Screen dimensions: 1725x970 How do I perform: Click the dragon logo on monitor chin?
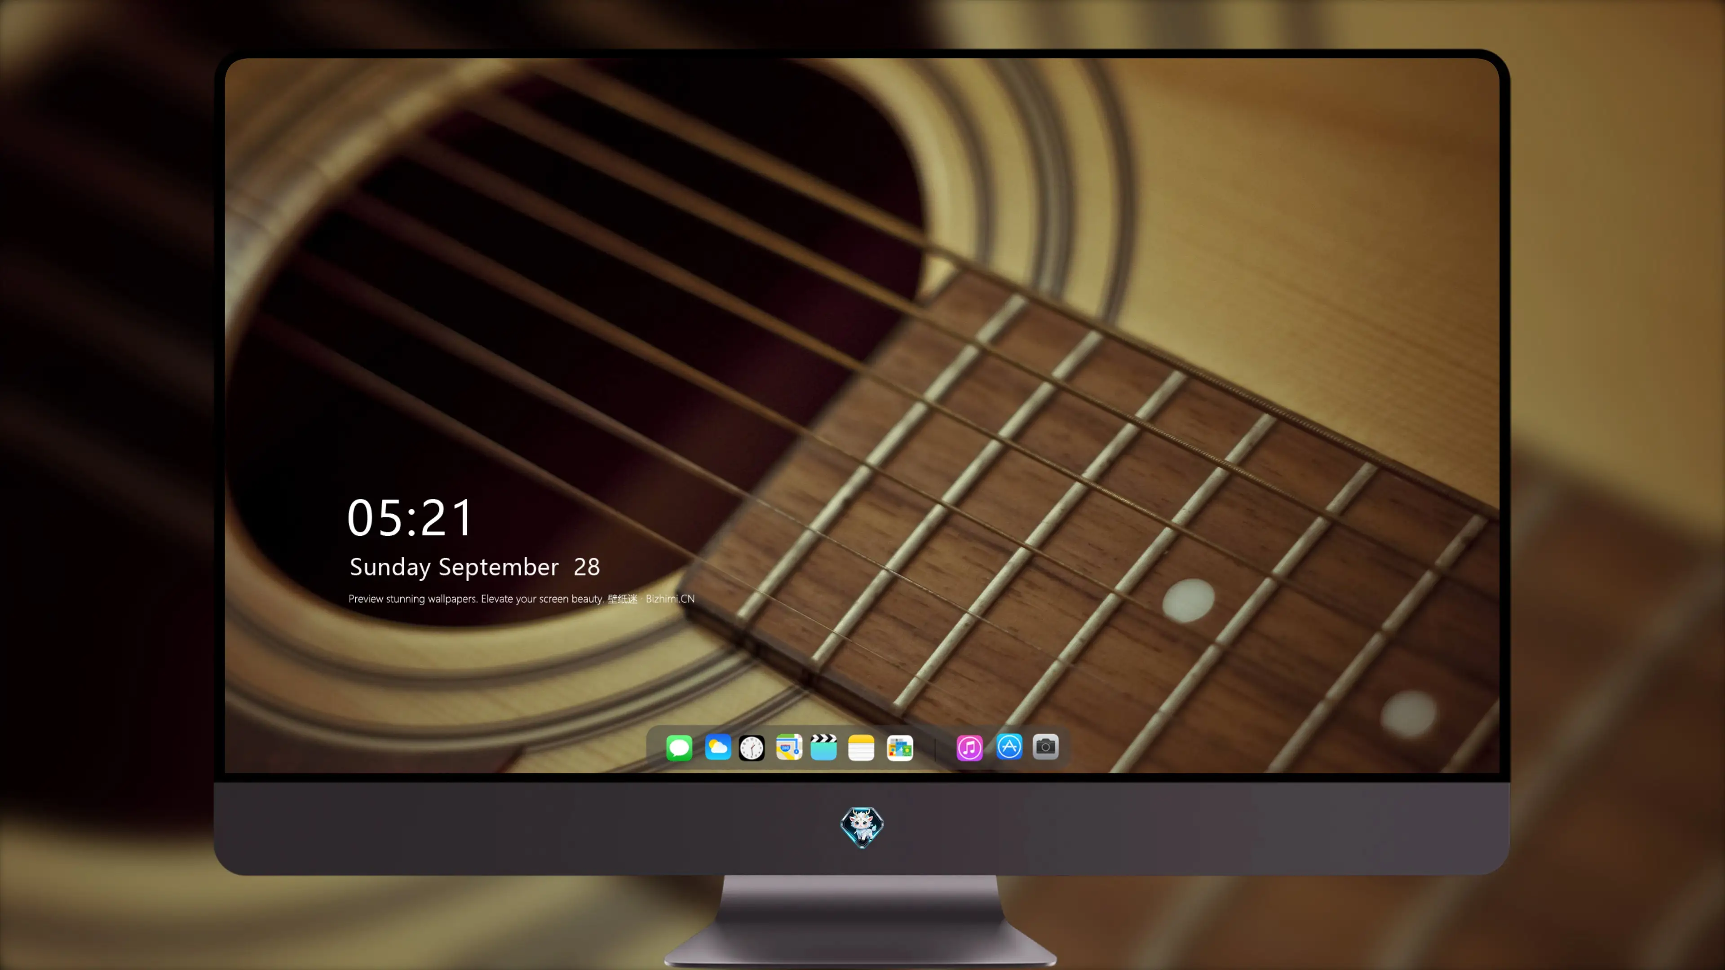pyautogui.click(x=862, y=827)
